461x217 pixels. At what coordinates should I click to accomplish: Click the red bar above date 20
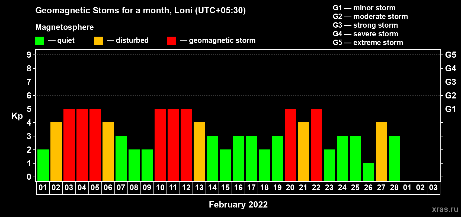290,145
